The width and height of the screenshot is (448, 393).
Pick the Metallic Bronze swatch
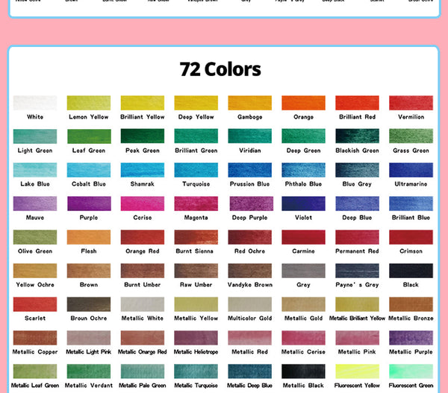point(411,304)
